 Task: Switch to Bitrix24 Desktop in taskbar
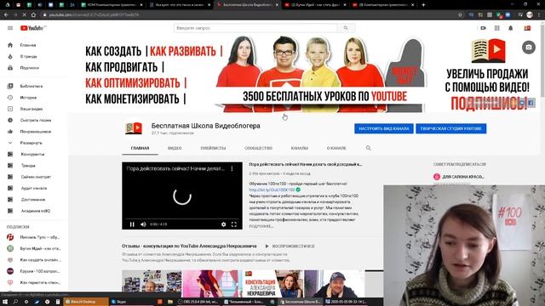(x=86, y=302)
